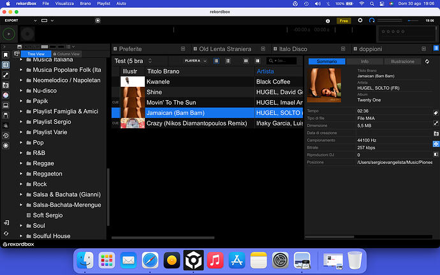Switch to the Info tab
The image size is (440, 275).
pos(365,61)
